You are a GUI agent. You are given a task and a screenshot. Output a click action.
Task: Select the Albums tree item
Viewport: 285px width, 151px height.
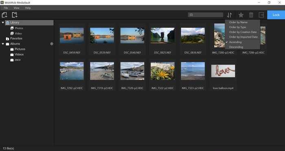pos(15,44)
